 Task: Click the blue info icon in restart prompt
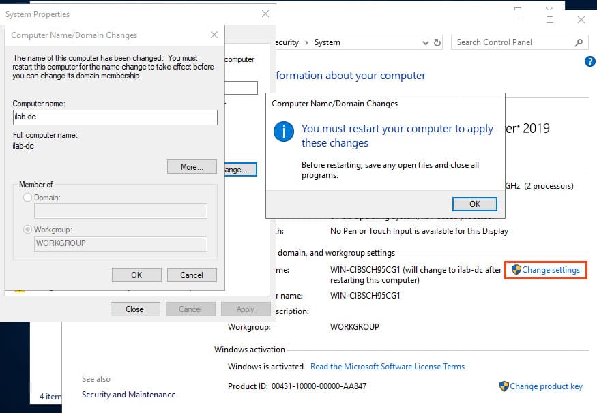(x=283, y=132)
